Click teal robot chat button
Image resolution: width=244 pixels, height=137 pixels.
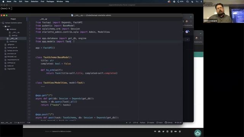click(197, 133)
